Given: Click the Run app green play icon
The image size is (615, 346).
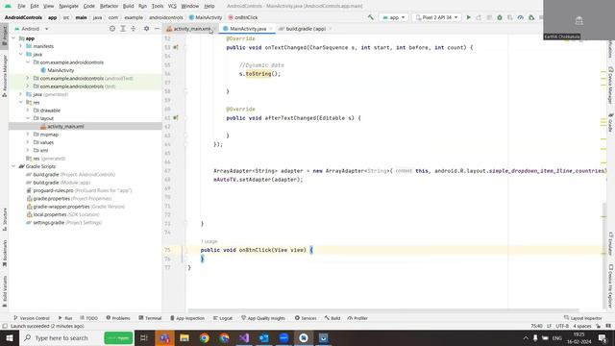Looking at the screenshot, I should [468, 17].
